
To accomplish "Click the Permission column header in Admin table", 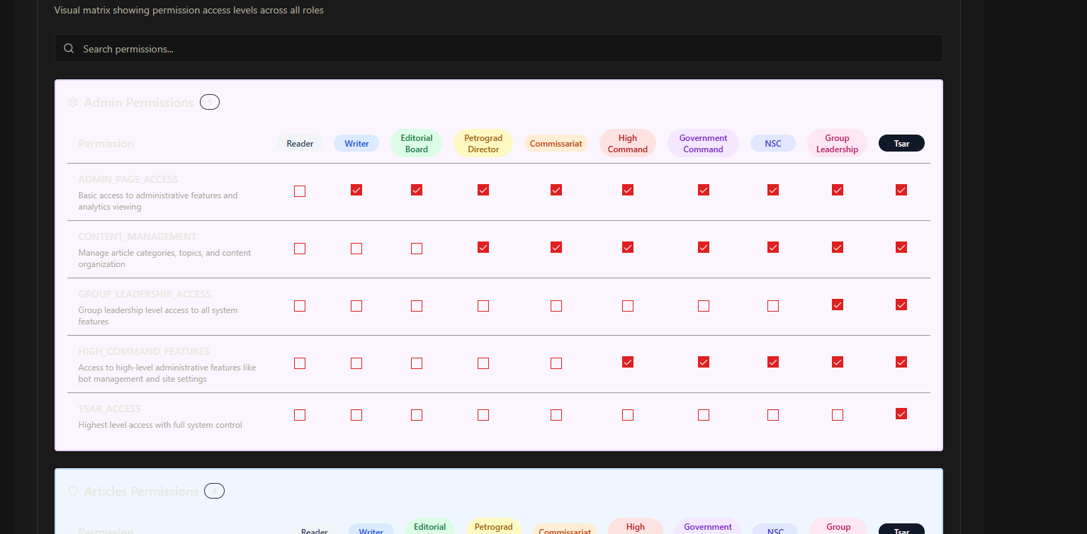I will coord(106,144).
